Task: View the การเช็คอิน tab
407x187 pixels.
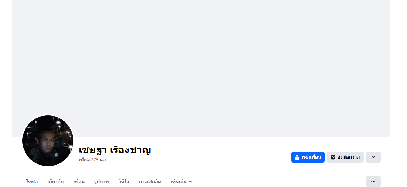Action: 150,182
